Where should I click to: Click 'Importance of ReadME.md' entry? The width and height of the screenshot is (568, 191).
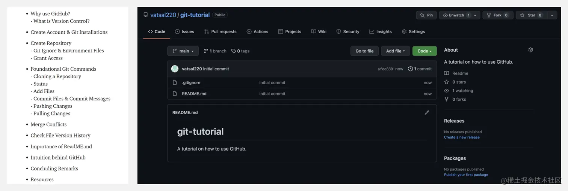tap(61, 146)
